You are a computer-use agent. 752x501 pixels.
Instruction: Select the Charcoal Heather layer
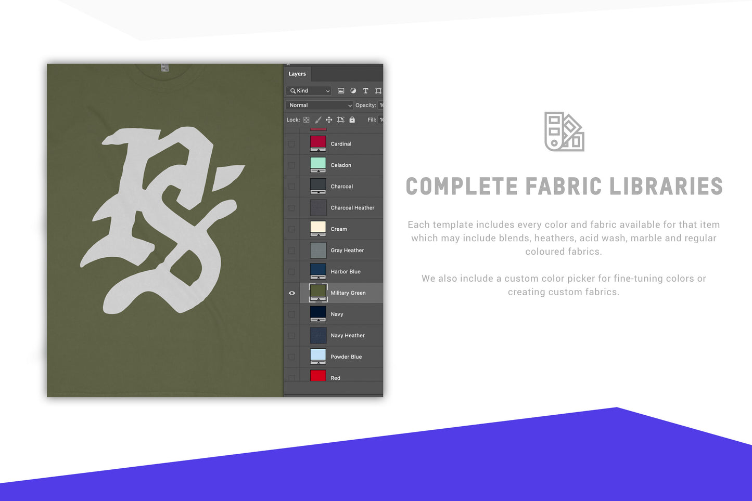(x=352, y=208)
